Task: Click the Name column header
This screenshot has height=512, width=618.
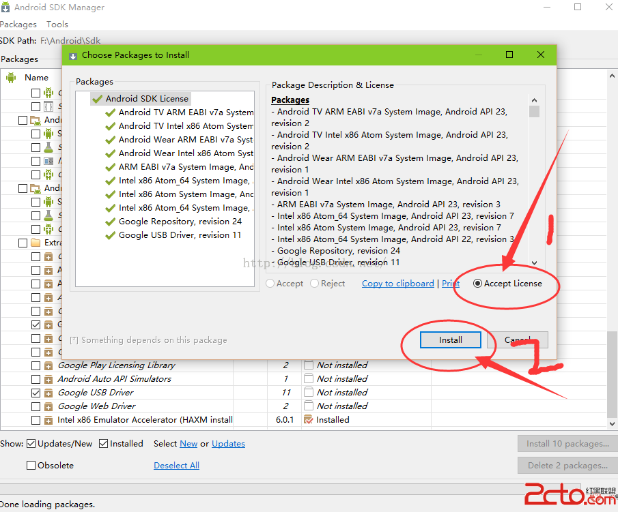Action: pyautogui.click(x=36, y=78)
